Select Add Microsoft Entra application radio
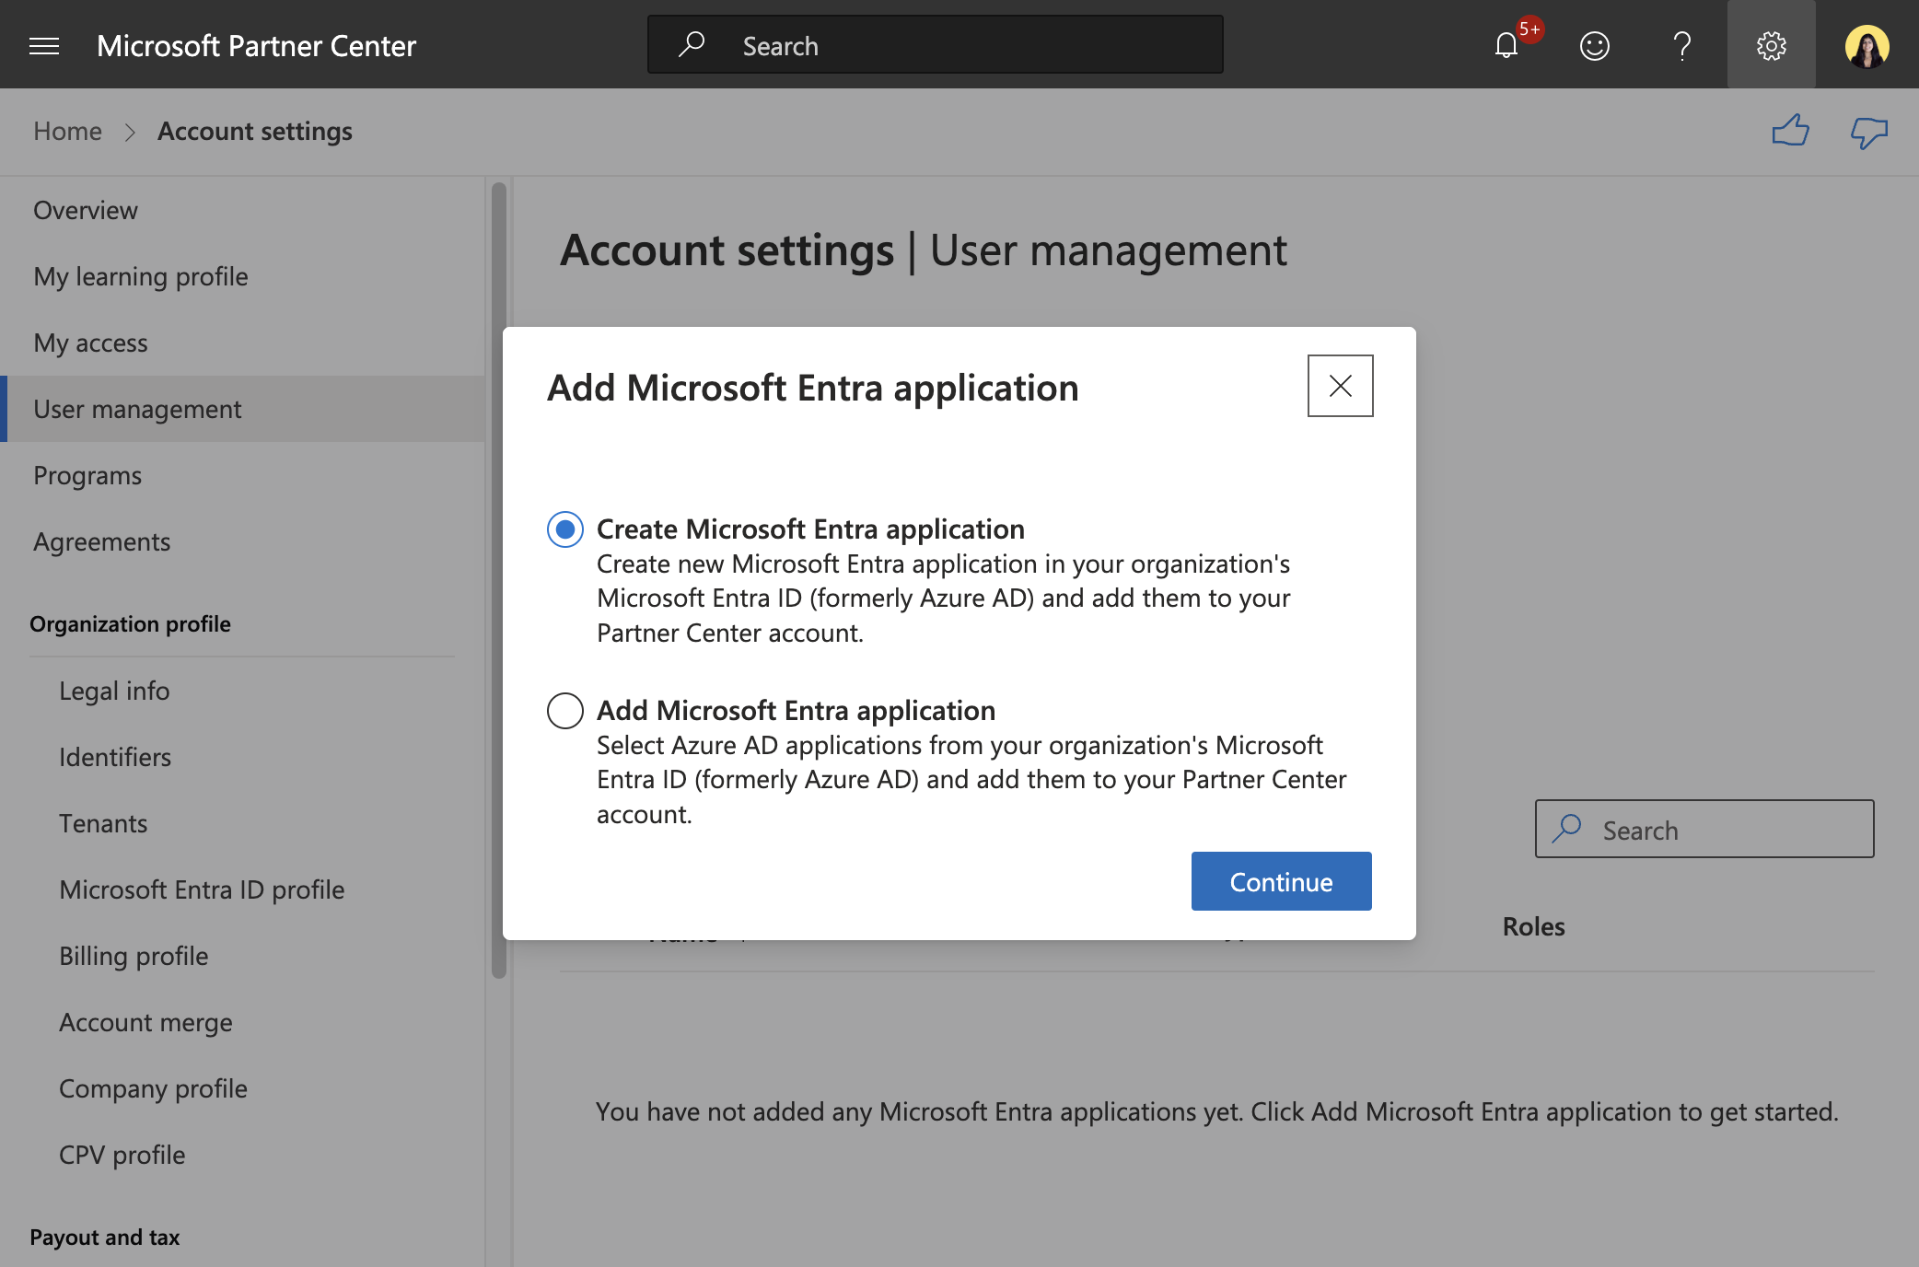This screenshot has width=1919, height=1267. tap(565, 711)
